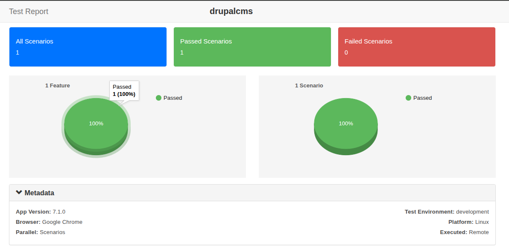509x249 pixels.
Task: Click Passed legend label in Scenario chart
Action: (422, 98)
